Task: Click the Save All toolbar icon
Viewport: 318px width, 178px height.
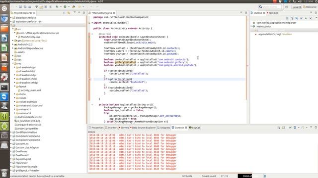Action: pyautogui.click(x=25, y=7)
